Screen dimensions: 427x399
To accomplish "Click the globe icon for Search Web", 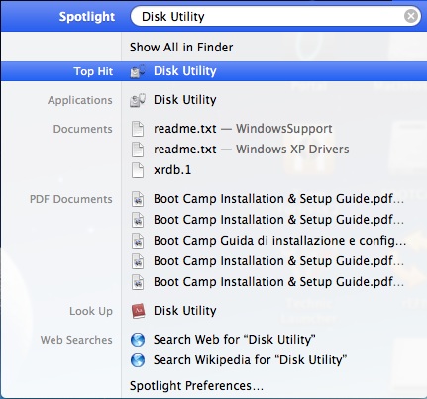I will pos(138,340).
